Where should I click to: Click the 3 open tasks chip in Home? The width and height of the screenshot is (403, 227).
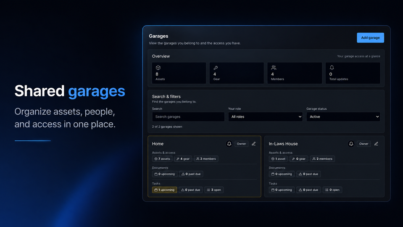click(214, 190)
